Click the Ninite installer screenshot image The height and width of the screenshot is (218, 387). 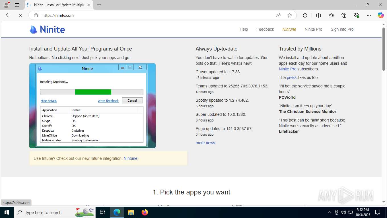92,106
